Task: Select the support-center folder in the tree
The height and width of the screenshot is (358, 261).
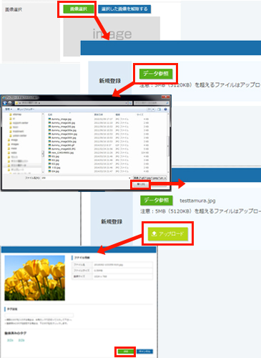Action: (x=19, y=123)
